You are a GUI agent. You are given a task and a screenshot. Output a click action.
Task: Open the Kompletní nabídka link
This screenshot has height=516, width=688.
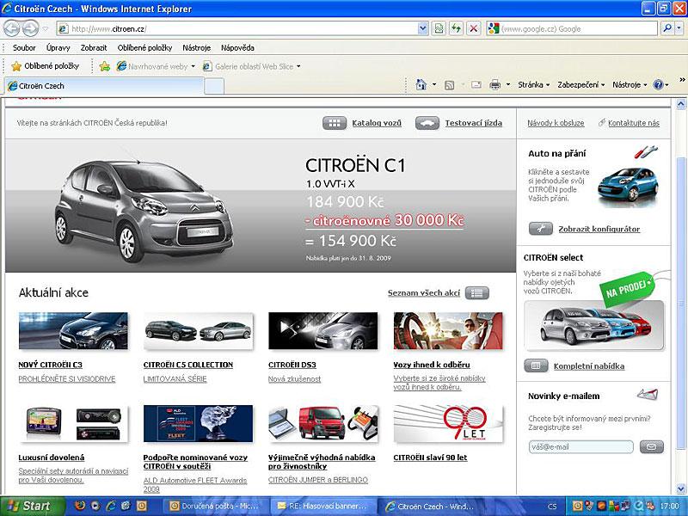tap(589, 366)
